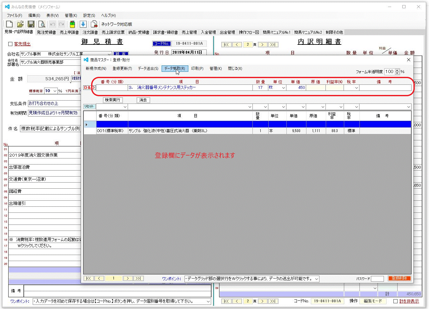Click the blue download arrow icon
Screen dimensions: 429x309
click(x=83, y=24)
